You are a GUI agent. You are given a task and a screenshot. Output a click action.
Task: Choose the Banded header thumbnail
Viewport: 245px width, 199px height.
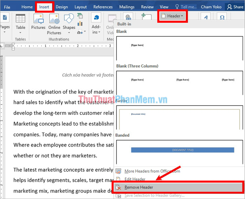click(180, 152)
